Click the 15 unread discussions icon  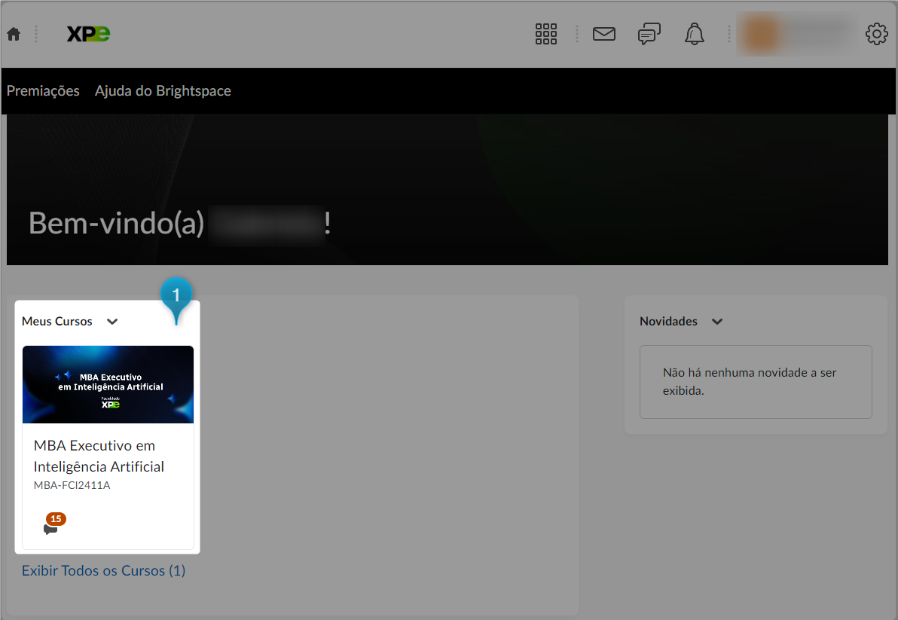[53, 524]
